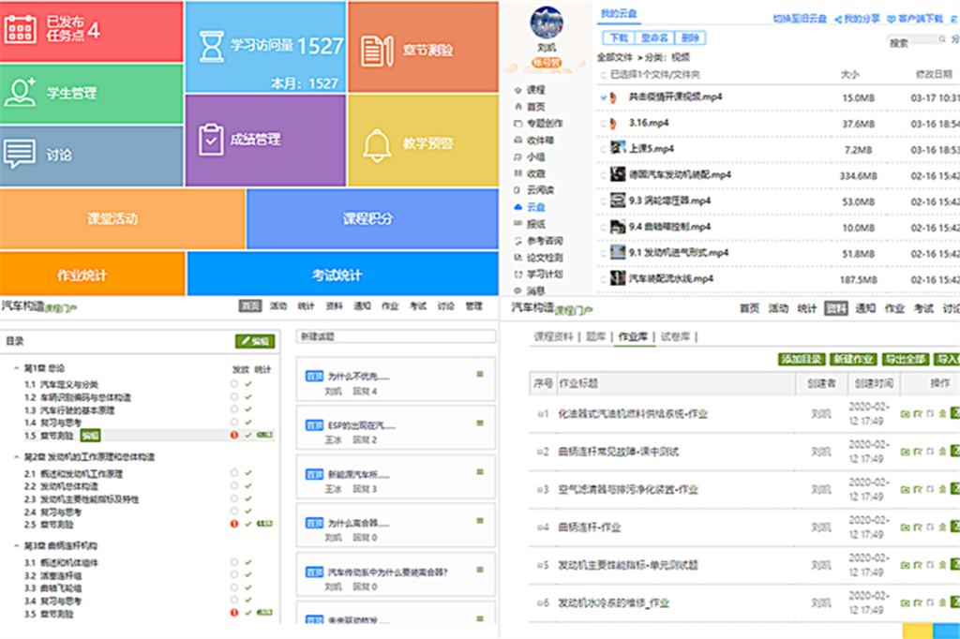
Task: Uncheck the 共击疫情开课视频.mp4 file checkbox
Action: 603,97
